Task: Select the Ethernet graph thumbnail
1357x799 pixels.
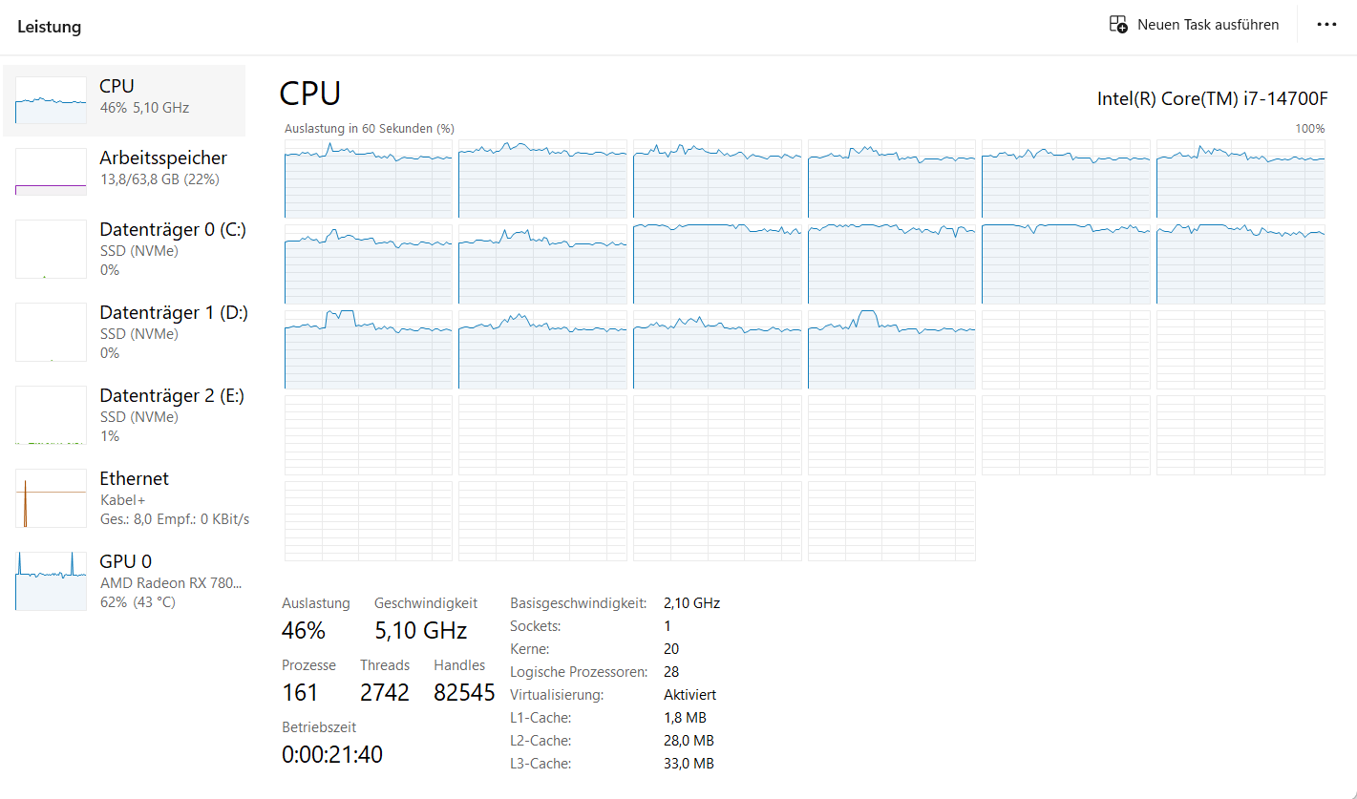Action: (51, 498)
